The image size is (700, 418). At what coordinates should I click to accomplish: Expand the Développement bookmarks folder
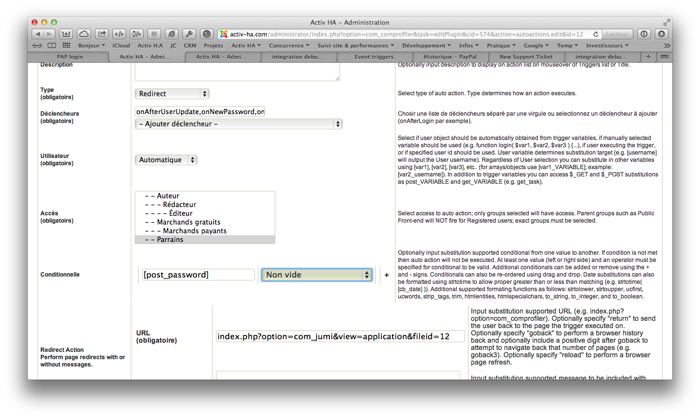click(427, 46)
